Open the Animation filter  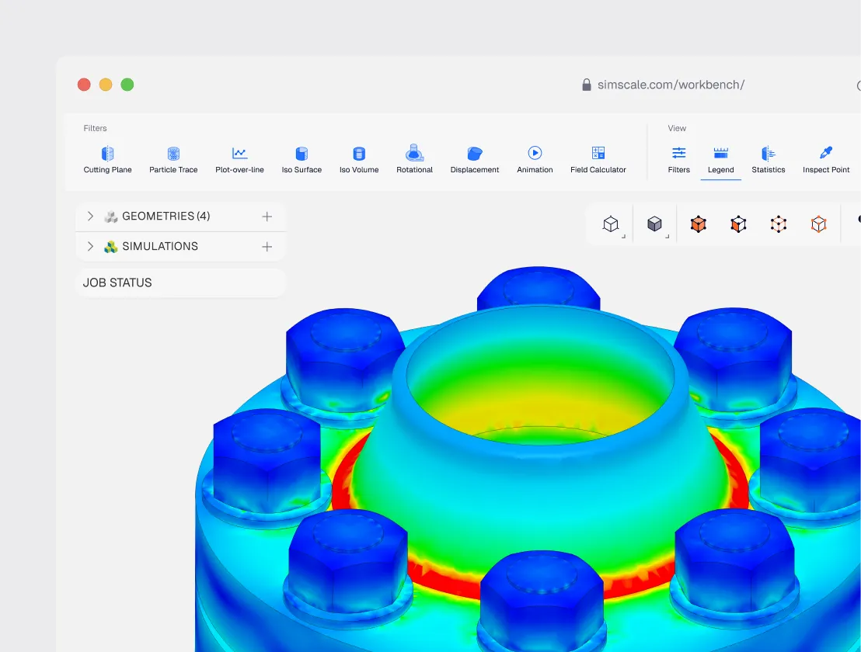535,160
